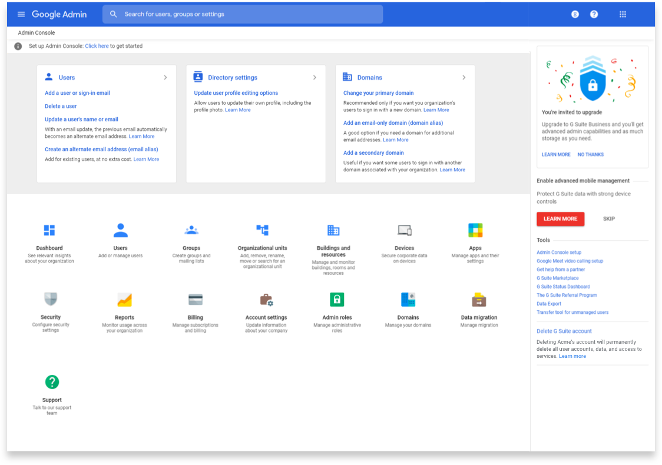The height and width of the screenshot is (465, 662).
Task: Dismiss mobile management with SKIP
Action: [609, 218]
